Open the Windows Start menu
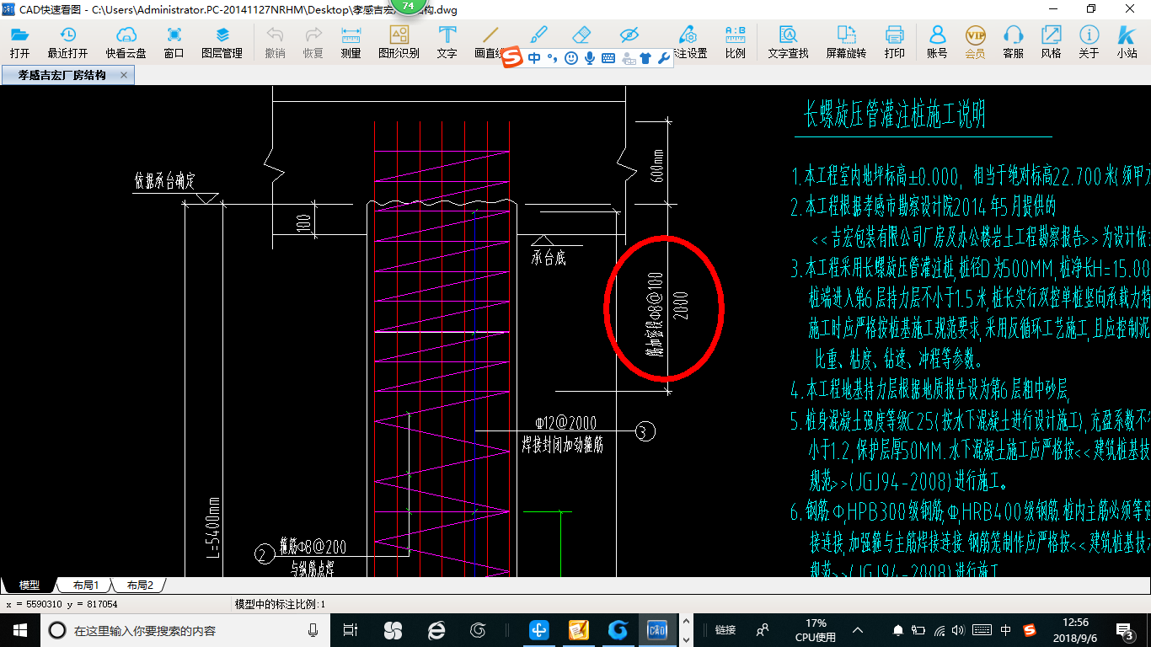Screen dimensions: 1151x647 [x=19, y=630]
